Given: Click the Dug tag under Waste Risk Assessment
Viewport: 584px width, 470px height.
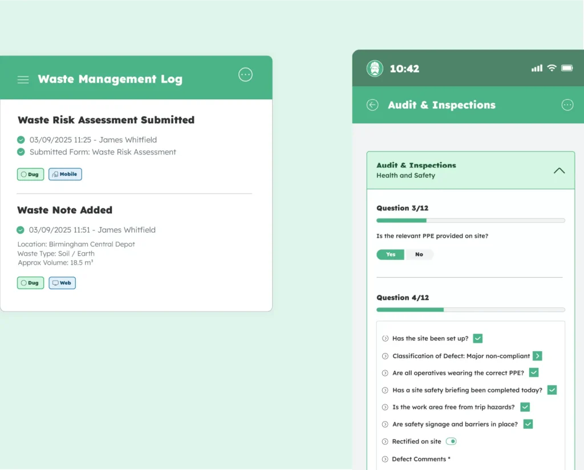Looking at the screenshot, I should click(31, 175).
